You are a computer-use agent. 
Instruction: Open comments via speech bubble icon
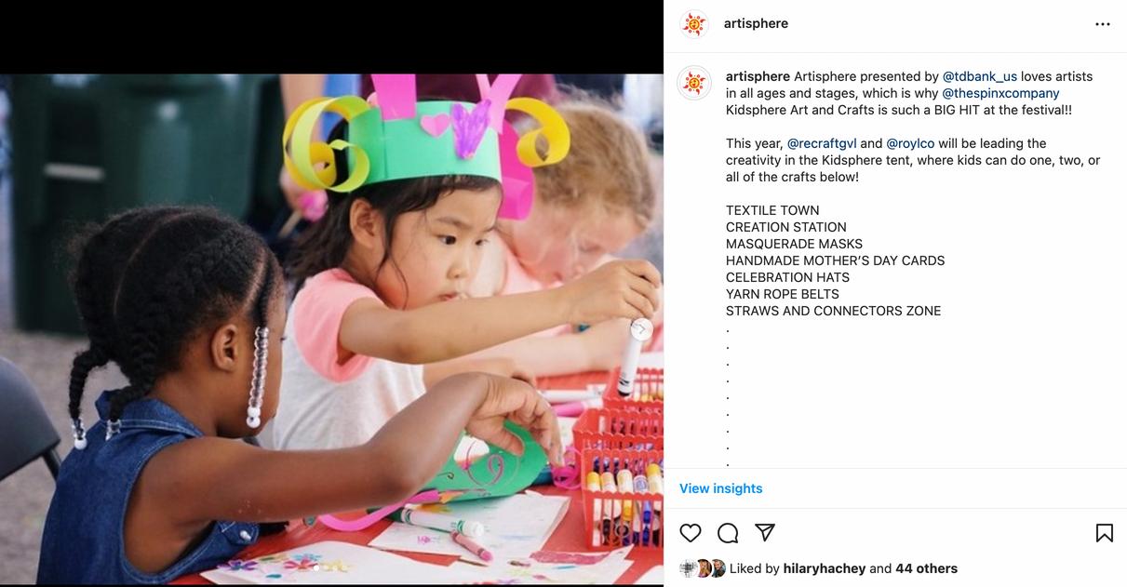(728, 533)
